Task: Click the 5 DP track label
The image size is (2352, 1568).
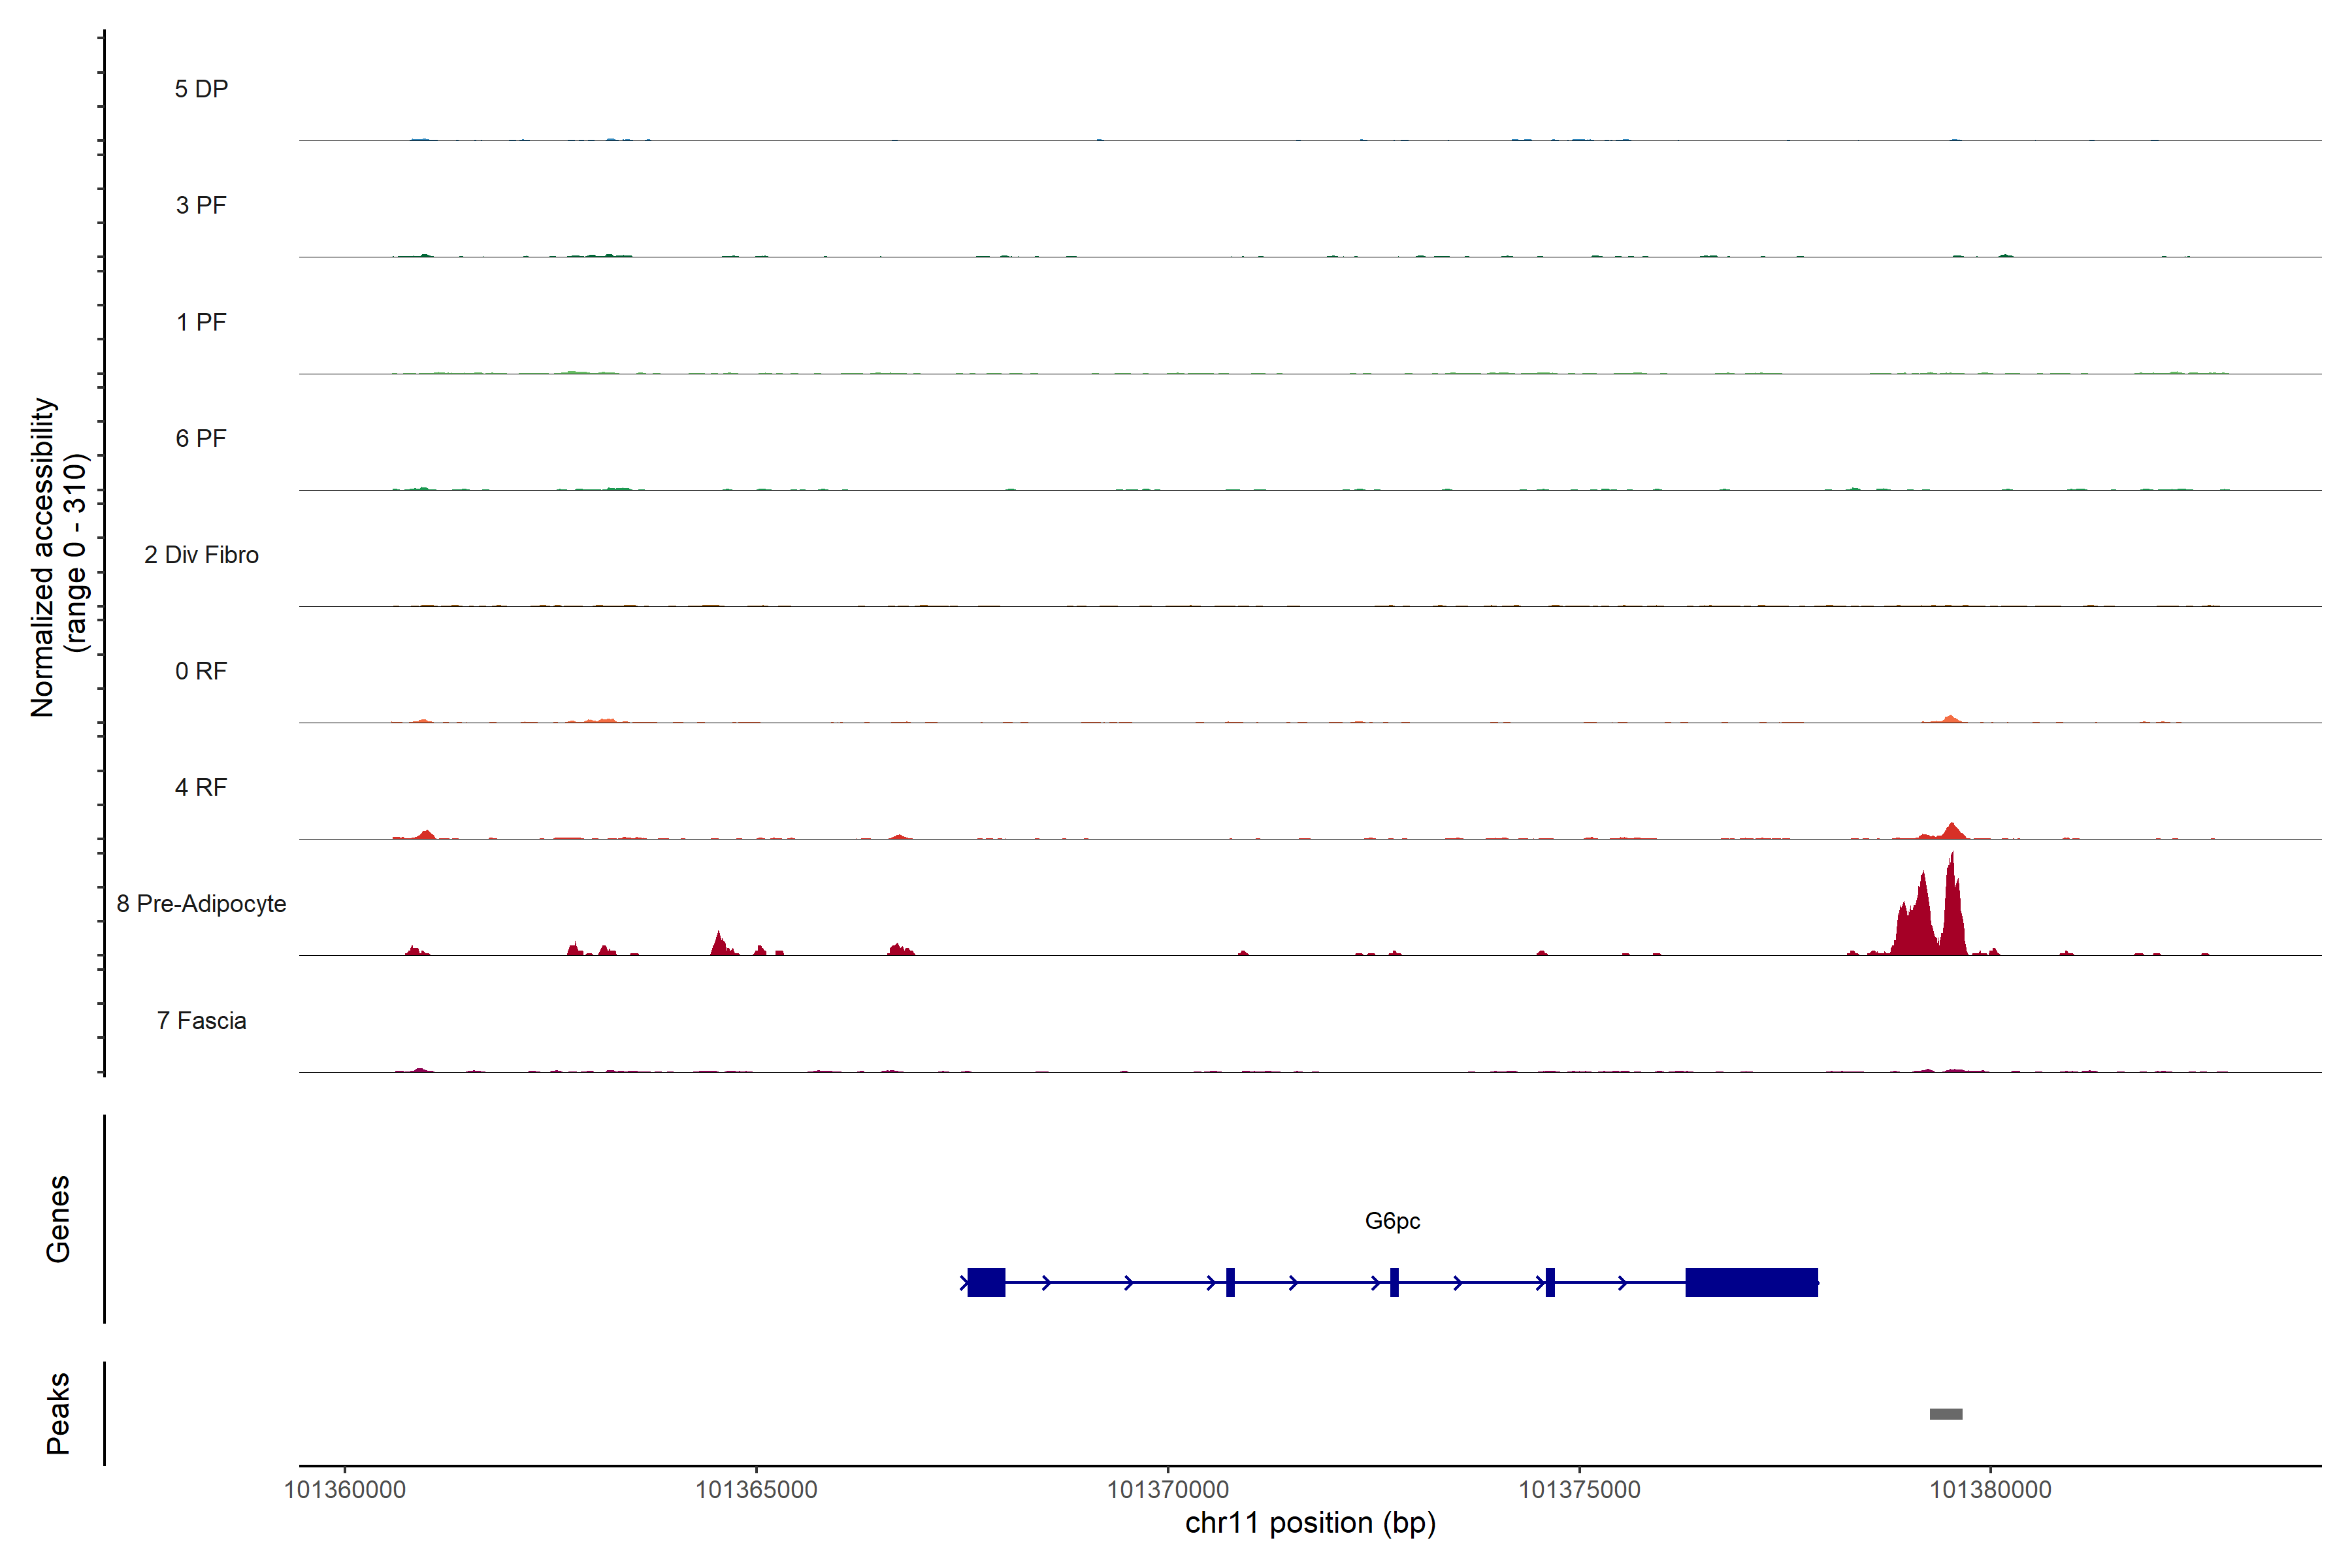Action: click(x=201, y=89)
